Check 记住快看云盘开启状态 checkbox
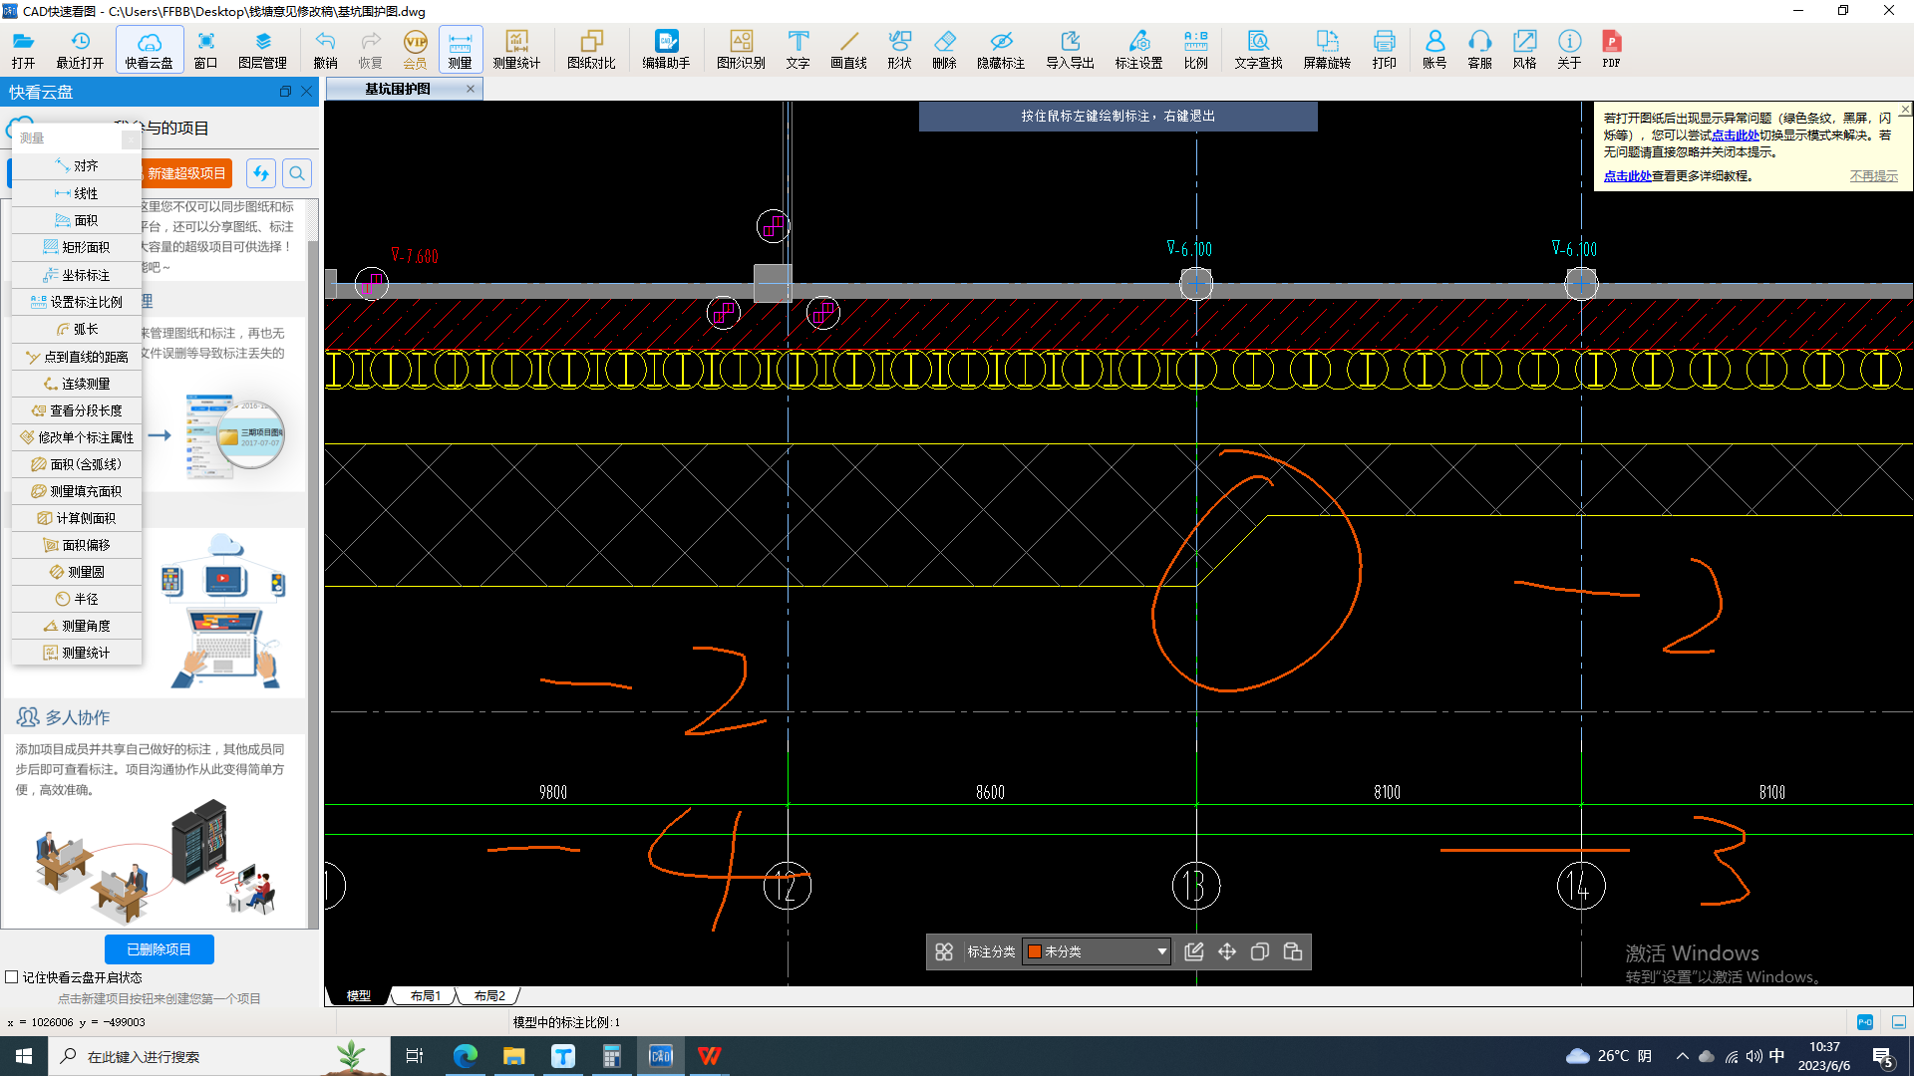This screenshot has width=1914, height=1076. [x=12, y=977]
